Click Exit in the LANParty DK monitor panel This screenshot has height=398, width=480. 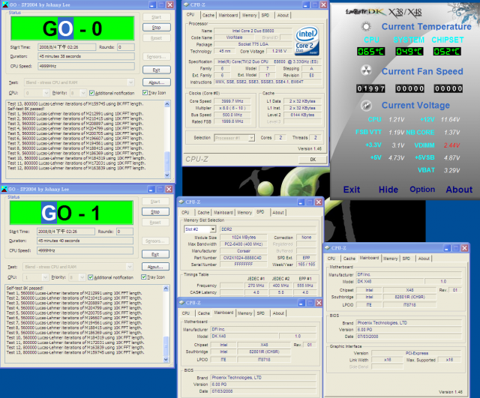(352, 190)
